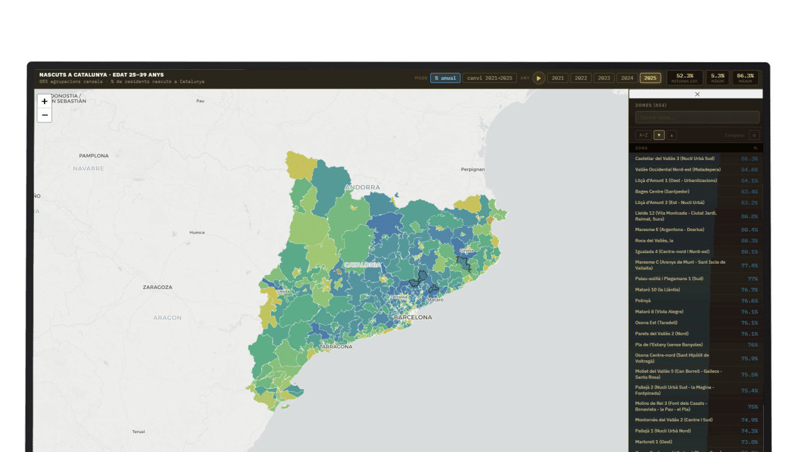Select year 2023
Viewport: 804px width, 452px height.
click(604, 78)
